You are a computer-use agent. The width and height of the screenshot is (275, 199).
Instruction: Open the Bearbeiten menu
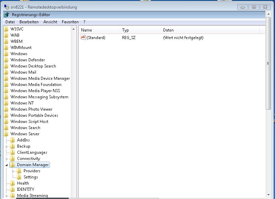(29, 22)
